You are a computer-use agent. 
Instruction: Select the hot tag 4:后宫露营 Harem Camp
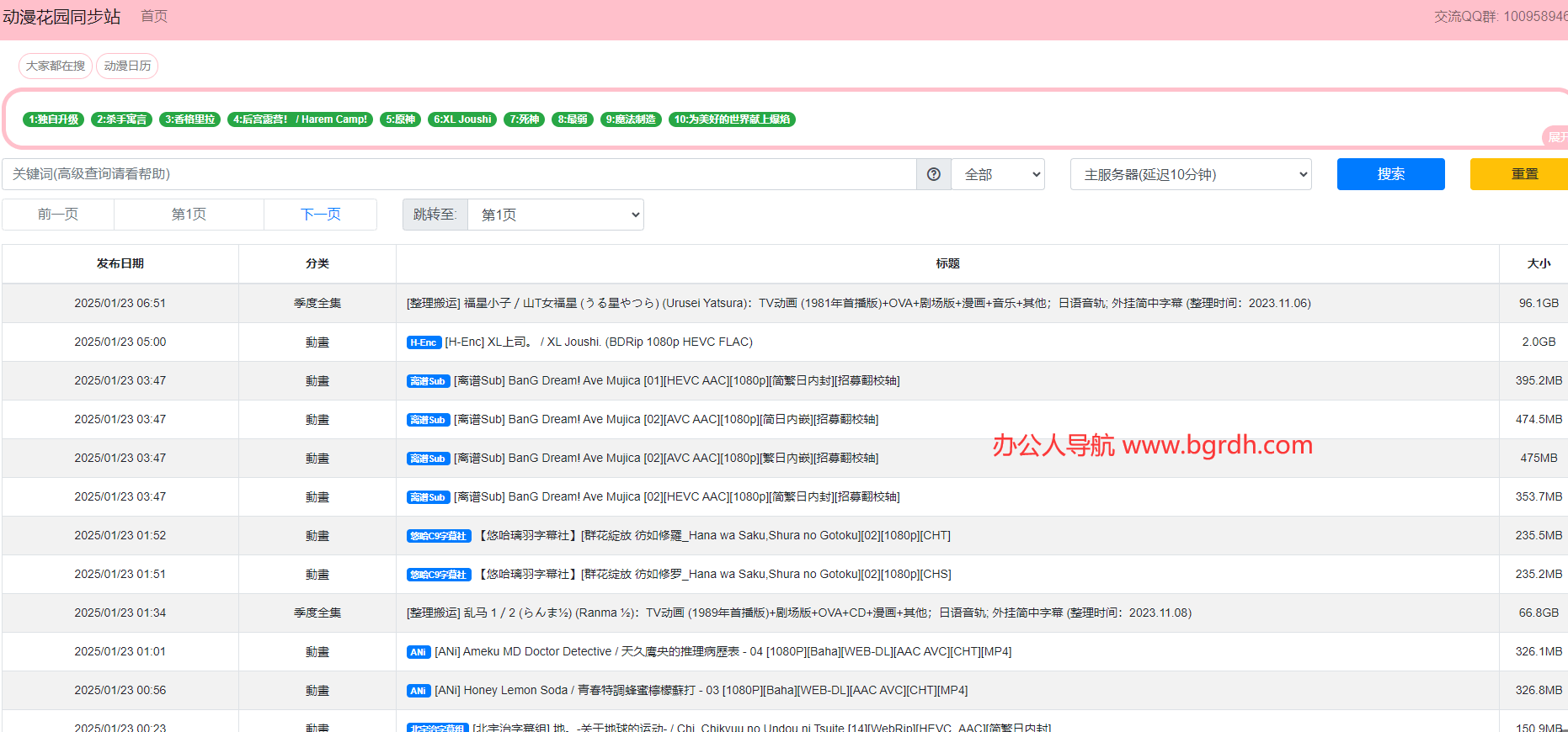coord(300,119)
